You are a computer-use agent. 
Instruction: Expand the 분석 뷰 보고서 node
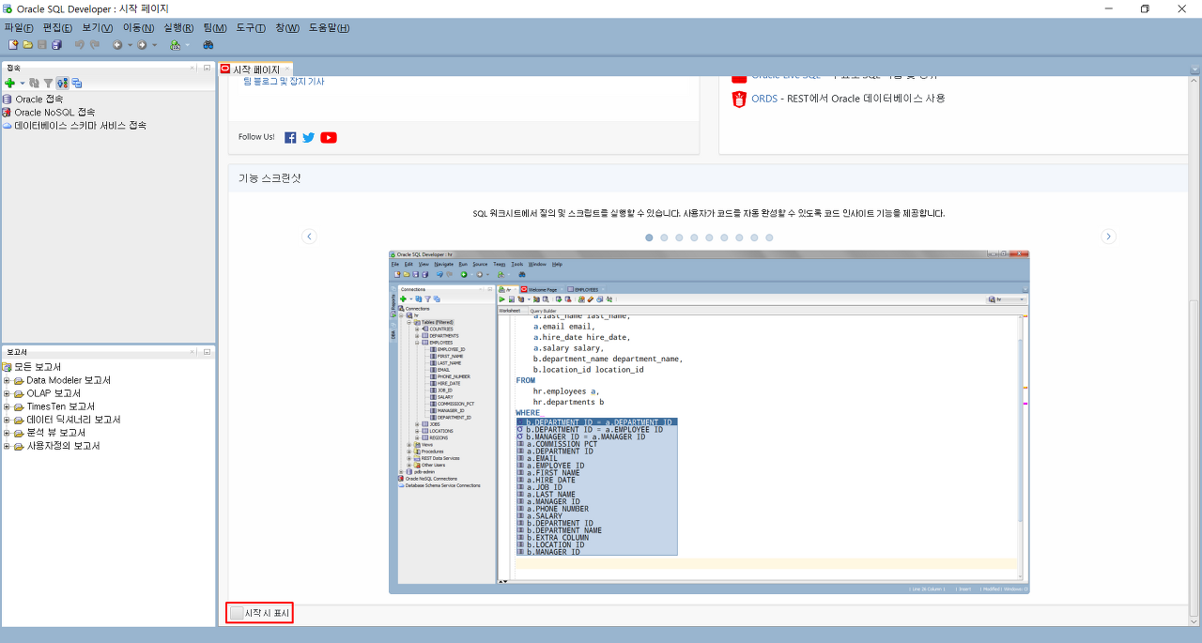[x=7, y=433]
